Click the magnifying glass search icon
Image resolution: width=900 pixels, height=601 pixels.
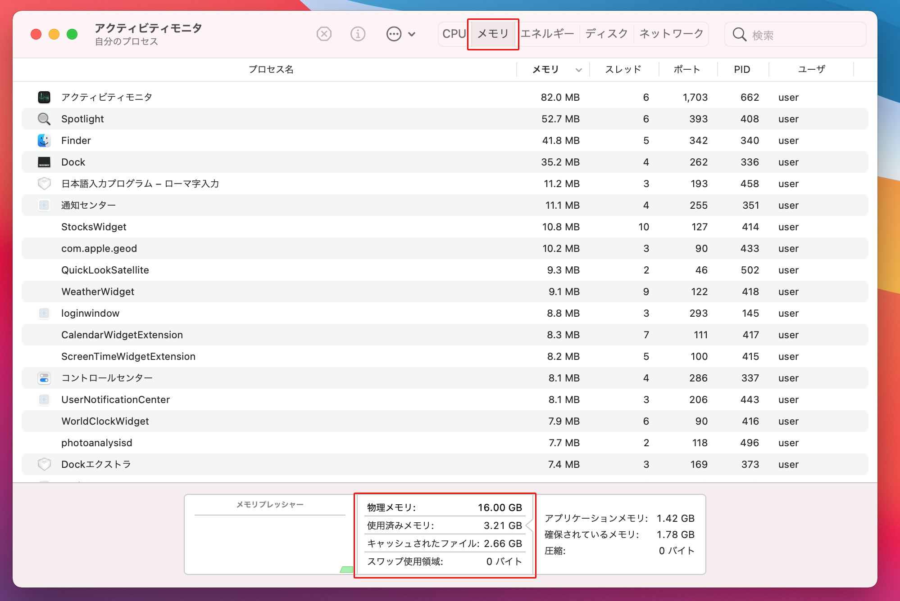pyautogui.click(x=739, y=34)
